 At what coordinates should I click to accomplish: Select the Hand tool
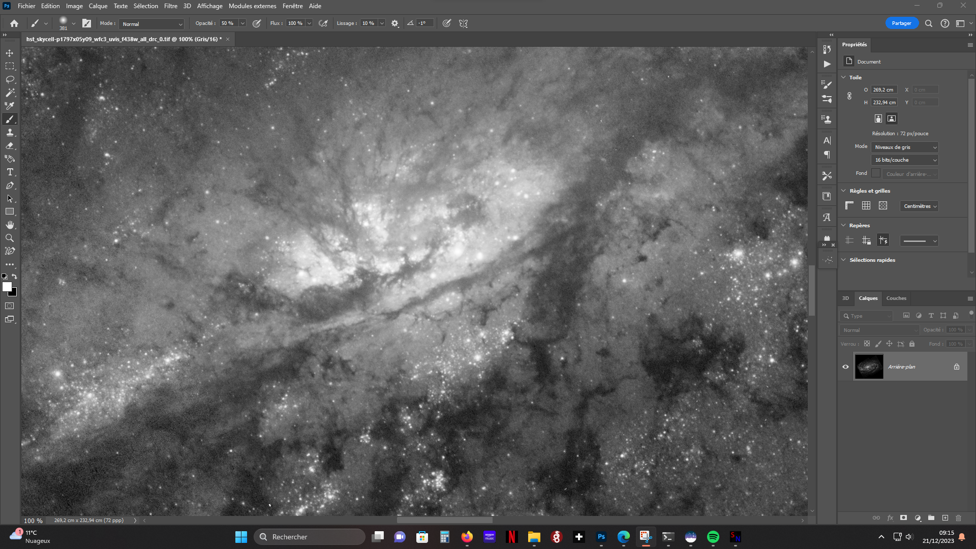(10, 225)
